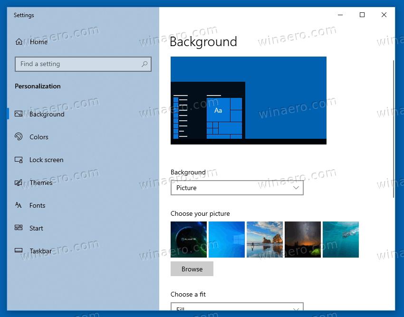Click the magnifier icon in search box

[144, 64]
